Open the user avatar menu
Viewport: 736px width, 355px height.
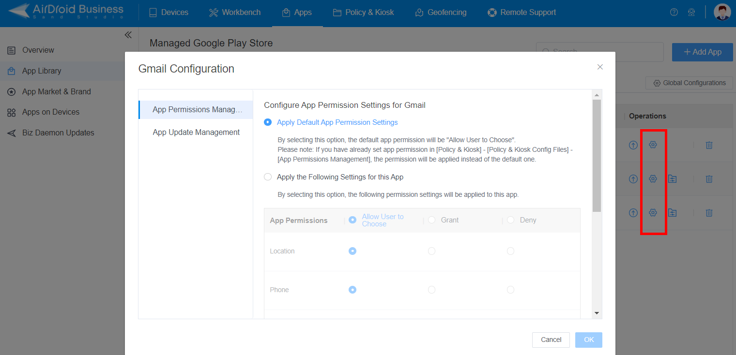click(722, 12)
